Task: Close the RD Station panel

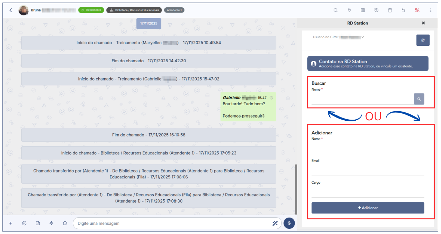Action: click(423, 23)
